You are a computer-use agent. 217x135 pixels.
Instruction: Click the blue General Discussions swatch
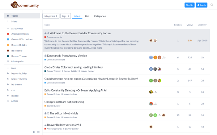point(8,39)
